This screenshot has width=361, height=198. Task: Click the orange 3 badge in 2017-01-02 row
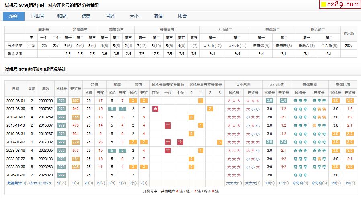point(219,142)
